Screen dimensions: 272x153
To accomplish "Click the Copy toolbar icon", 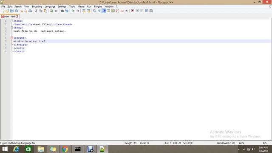I will [41, 11].
